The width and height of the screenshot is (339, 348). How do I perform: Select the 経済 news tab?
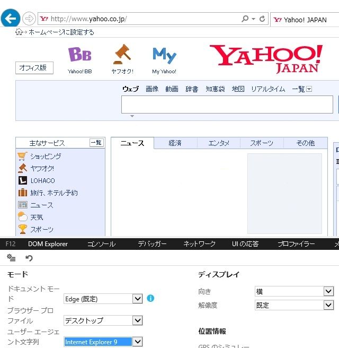[x=175, y=143]
